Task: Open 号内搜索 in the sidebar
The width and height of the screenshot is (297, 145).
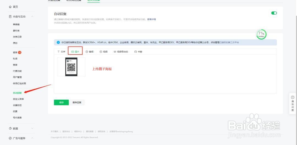Action: pos(17,117)
